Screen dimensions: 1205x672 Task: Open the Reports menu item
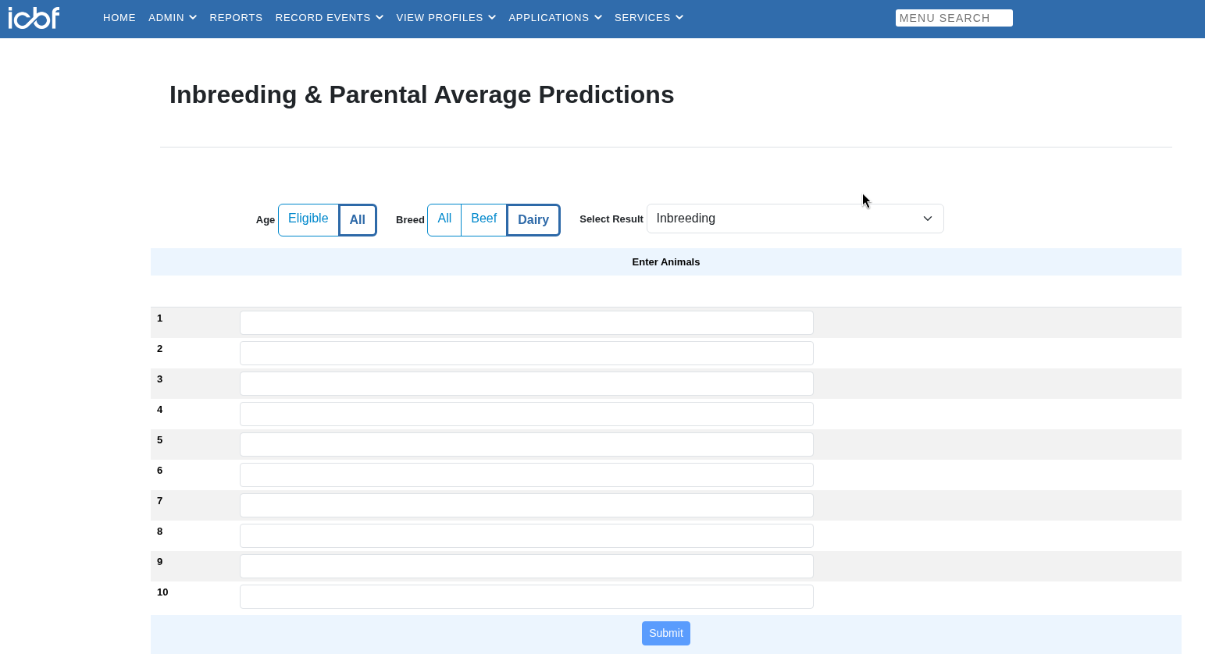pos(236,17)
